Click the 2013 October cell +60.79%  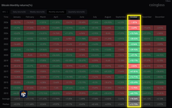(x=134, y=93)
